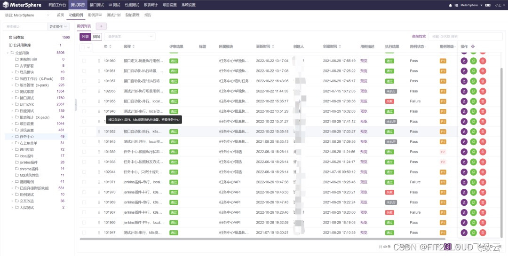The width and height of the screenshot is (508, 256).
Task: Switch to 接口测试 in top menu
Action: (x=96, y=5)
